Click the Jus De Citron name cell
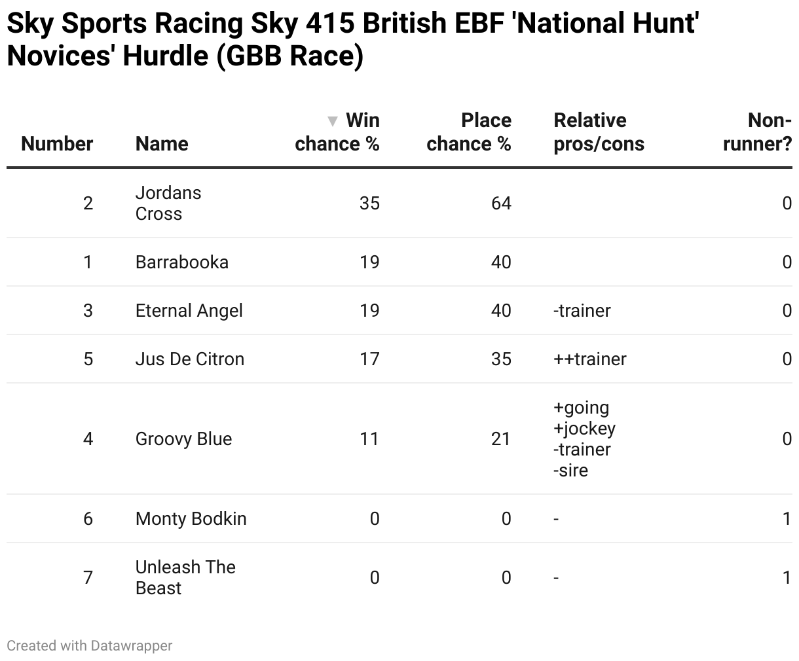 coord(190,359)
